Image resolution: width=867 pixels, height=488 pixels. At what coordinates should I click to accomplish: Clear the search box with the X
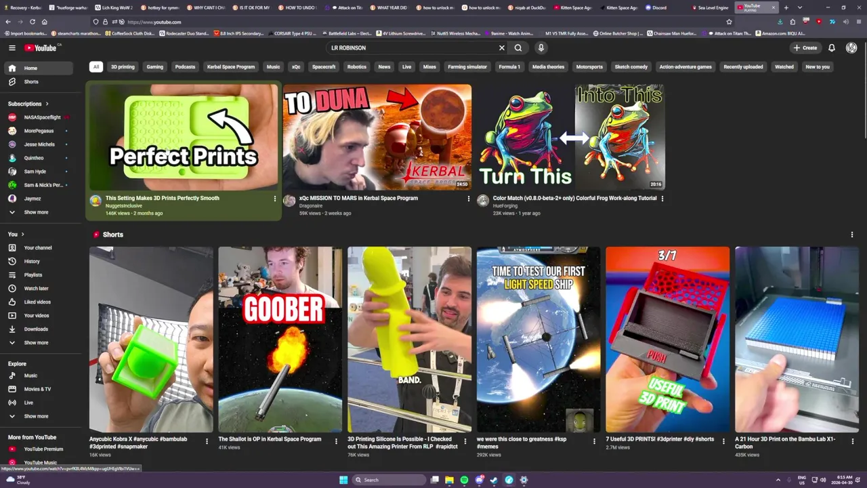(502, 47)
